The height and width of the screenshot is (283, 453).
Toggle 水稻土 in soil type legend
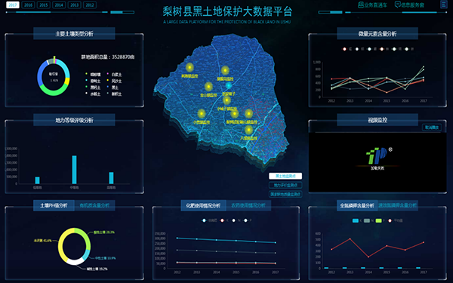point(93,94)
